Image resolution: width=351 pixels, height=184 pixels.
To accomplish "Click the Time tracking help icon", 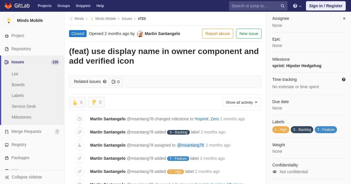I will (x=344, y=79).
